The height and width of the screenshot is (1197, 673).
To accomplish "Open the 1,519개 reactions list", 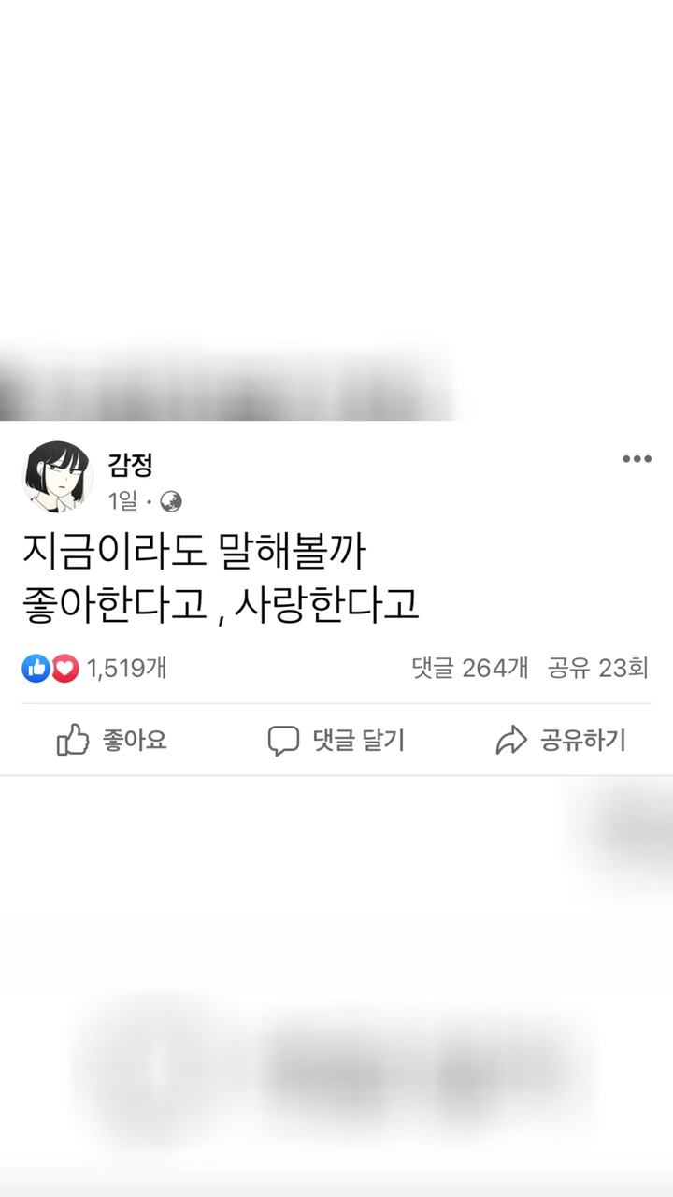I will [x=127, y=668].
